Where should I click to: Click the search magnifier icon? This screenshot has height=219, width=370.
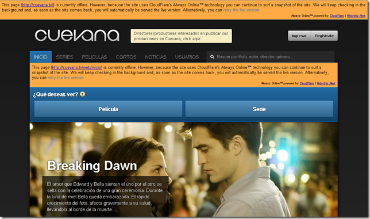pos(212,57)
